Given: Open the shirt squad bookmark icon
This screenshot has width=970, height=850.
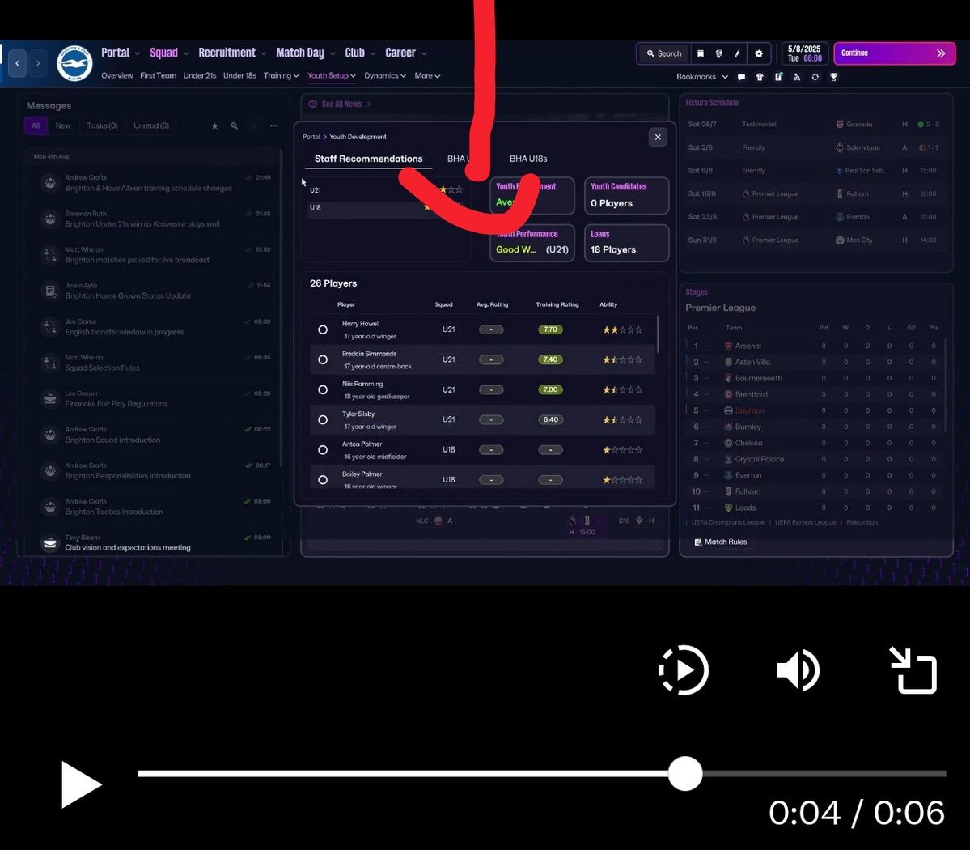Looking at the screenshot, I should click(760, 77).
